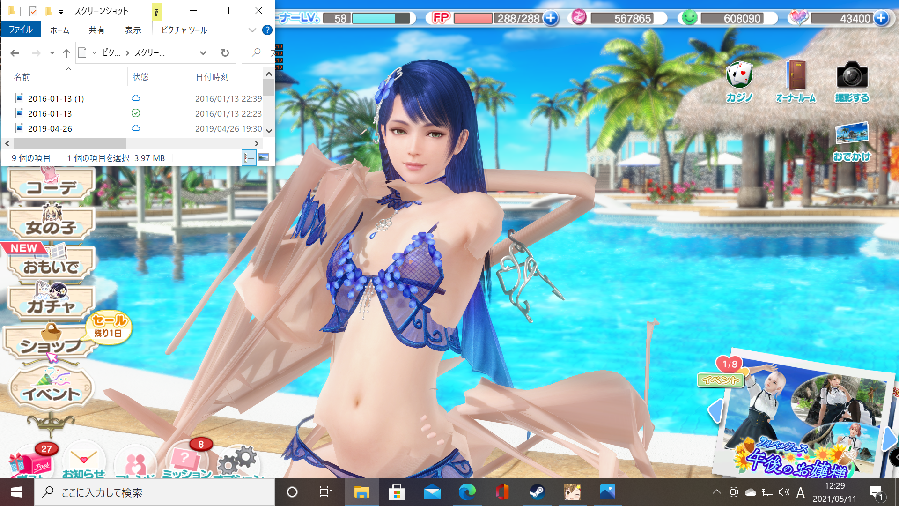Click the Explorer horizontal scrollbar
899x506 pixels.
tap(70, 143)
